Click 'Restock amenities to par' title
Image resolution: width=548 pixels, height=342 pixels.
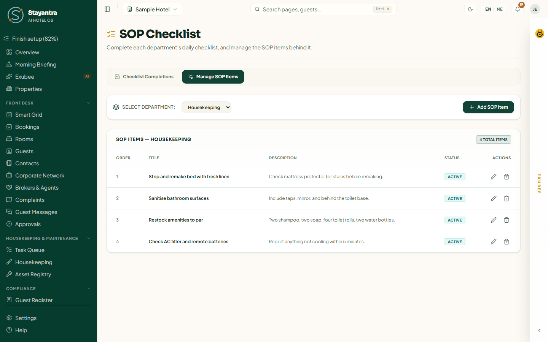(x=176, y=220)
